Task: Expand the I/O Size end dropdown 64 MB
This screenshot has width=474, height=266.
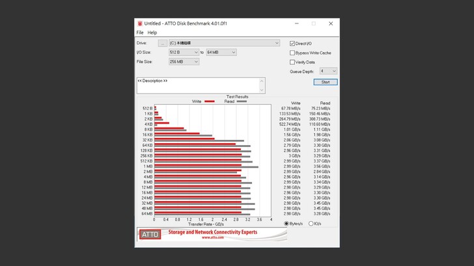Action: tap(221, 53)
